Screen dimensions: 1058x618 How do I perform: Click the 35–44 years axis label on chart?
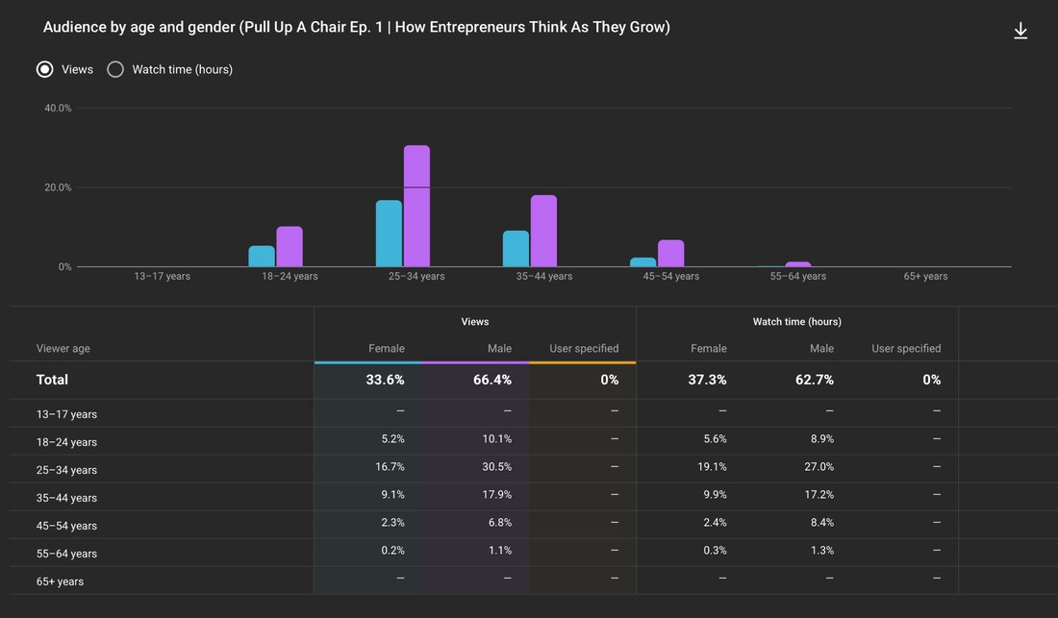point(543,276)
